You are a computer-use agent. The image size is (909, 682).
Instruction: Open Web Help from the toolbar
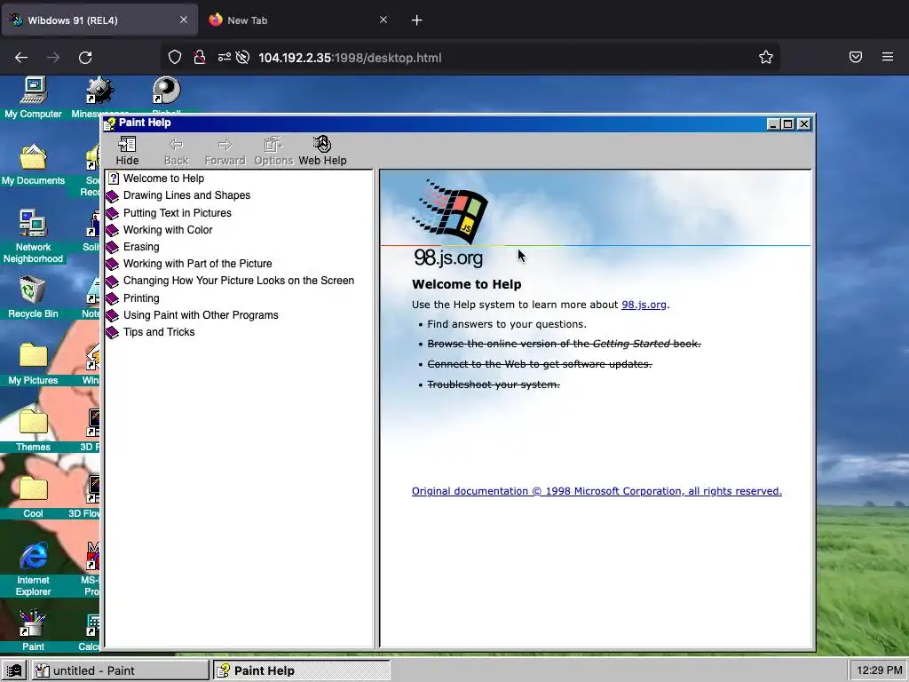pyautogui.click(x=322, y=151)
